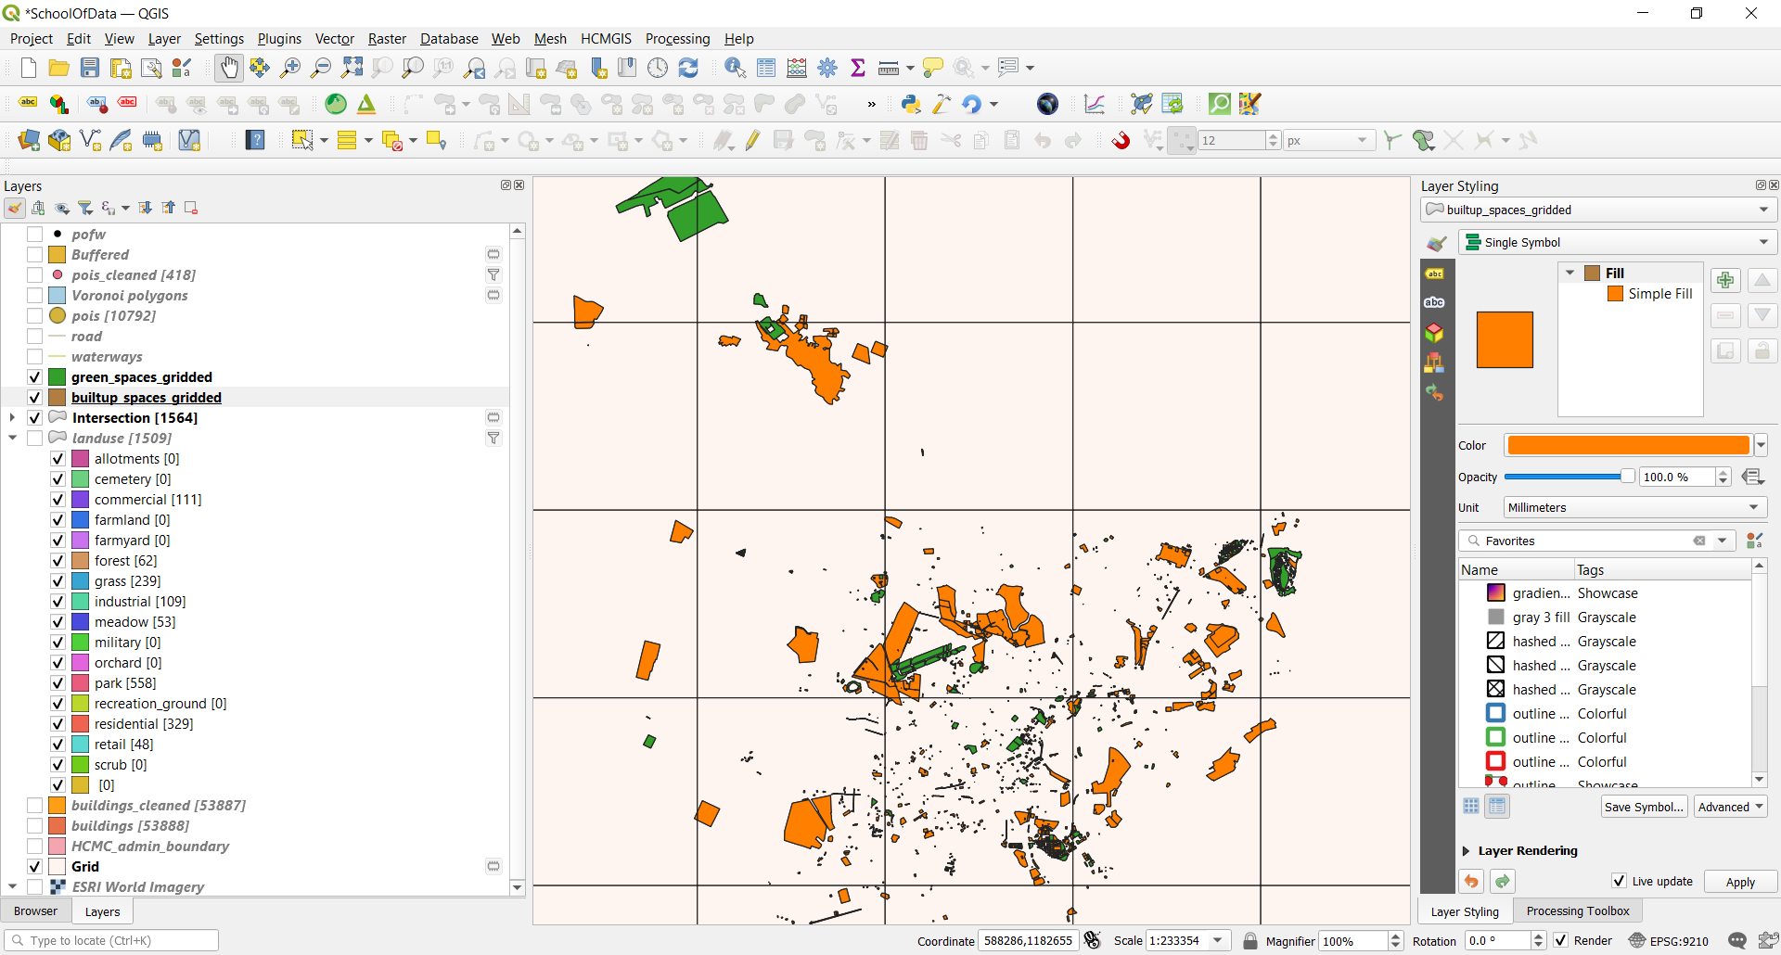Open the Vector menu

(335, 39)
